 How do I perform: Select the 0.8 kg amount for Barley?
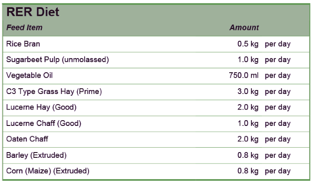click(x=248, y=155)
